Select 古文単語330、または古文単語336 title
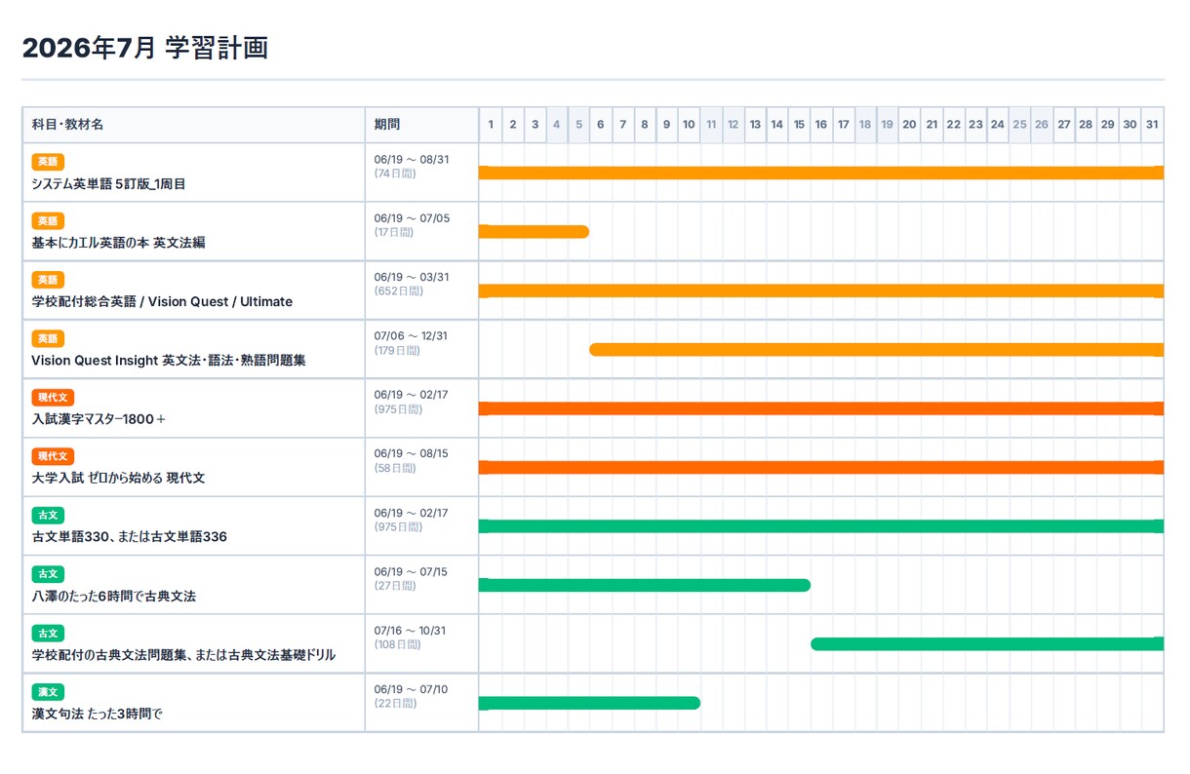Viewport: 1190px width, 774px height. click(129, 537)
